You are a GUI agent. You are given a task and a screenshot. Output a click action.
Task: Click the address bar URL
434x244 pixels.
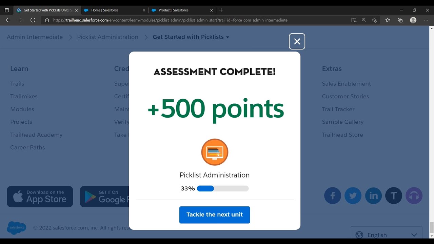point(170,20)
